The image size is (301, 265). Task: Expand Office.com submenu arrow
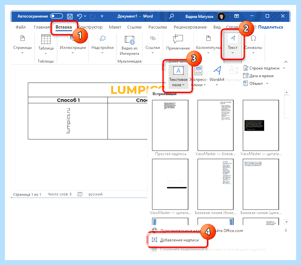point(286,230)
